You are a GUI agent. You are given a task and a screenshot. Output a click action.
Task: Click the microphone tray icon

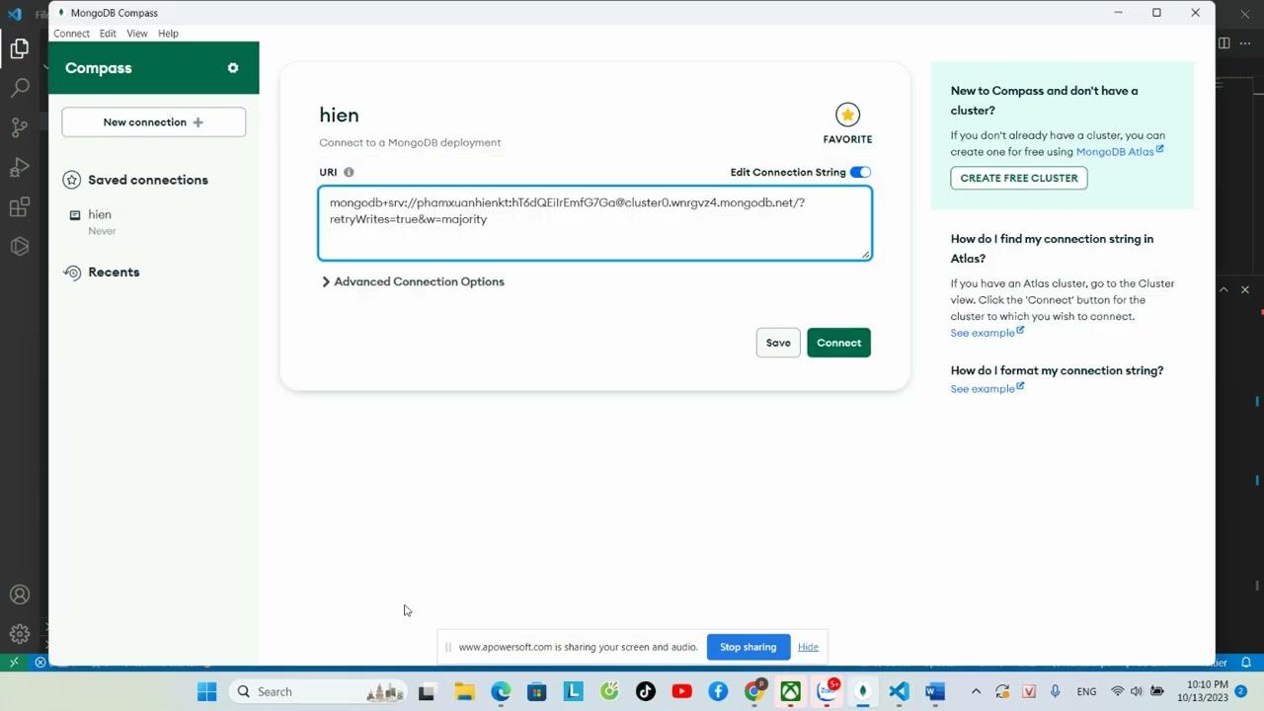tap(1056, 691)
